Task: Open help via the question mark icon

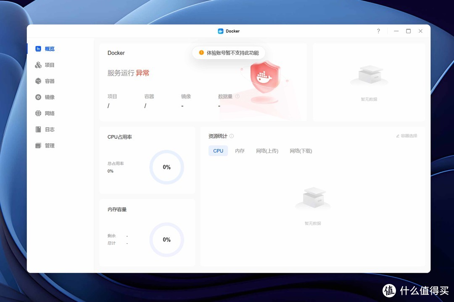Action: (378, 31)
